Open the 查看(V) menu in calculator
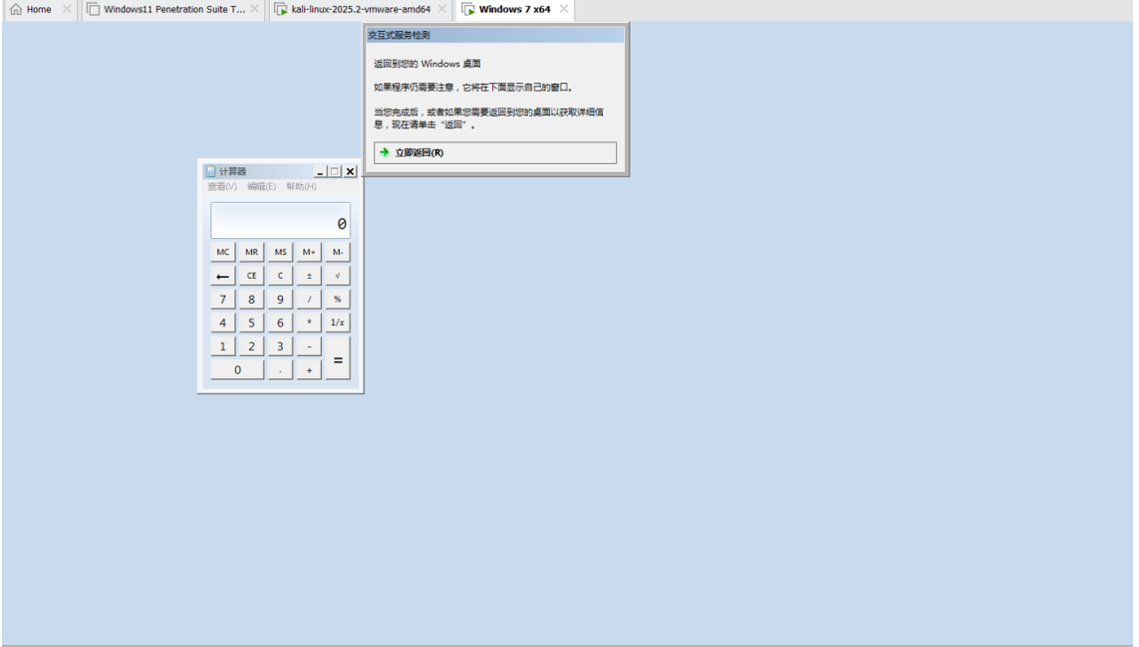Viewport: 1139px width, 647px height. (222, 186)
